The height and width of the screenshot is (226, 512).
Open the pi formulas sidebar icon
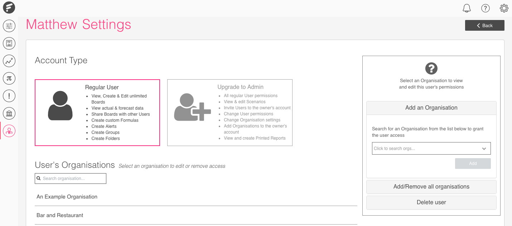click(9, 79)
